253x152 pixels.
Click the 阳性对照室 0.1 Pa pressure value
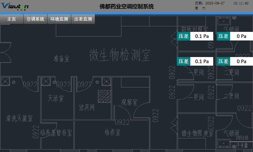click(x=202, y=36)
